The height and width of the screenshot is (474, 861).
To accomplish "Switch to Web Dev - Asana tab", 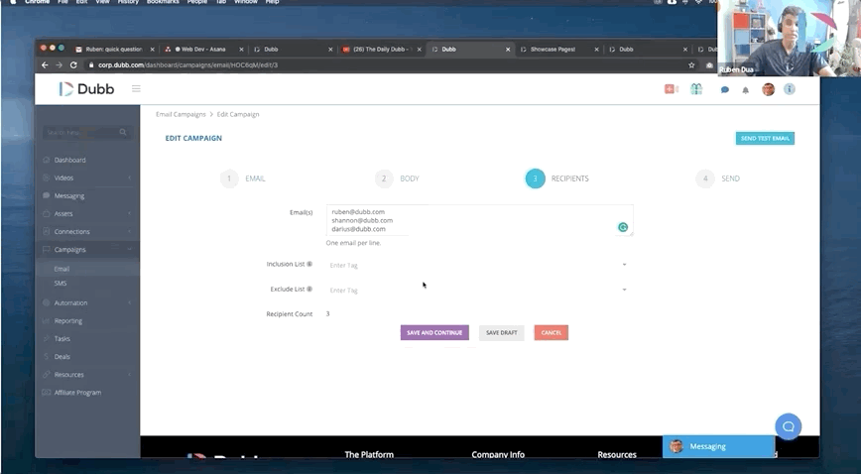I will [200, 50].
